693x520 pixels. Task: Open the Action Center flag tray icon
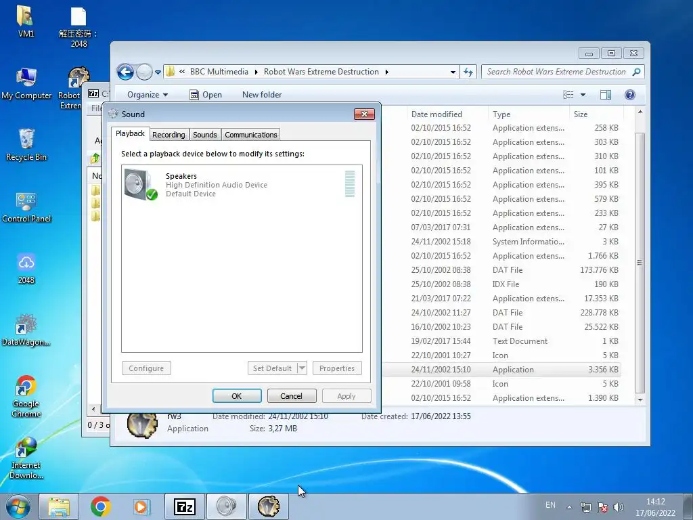click(602, 507)
